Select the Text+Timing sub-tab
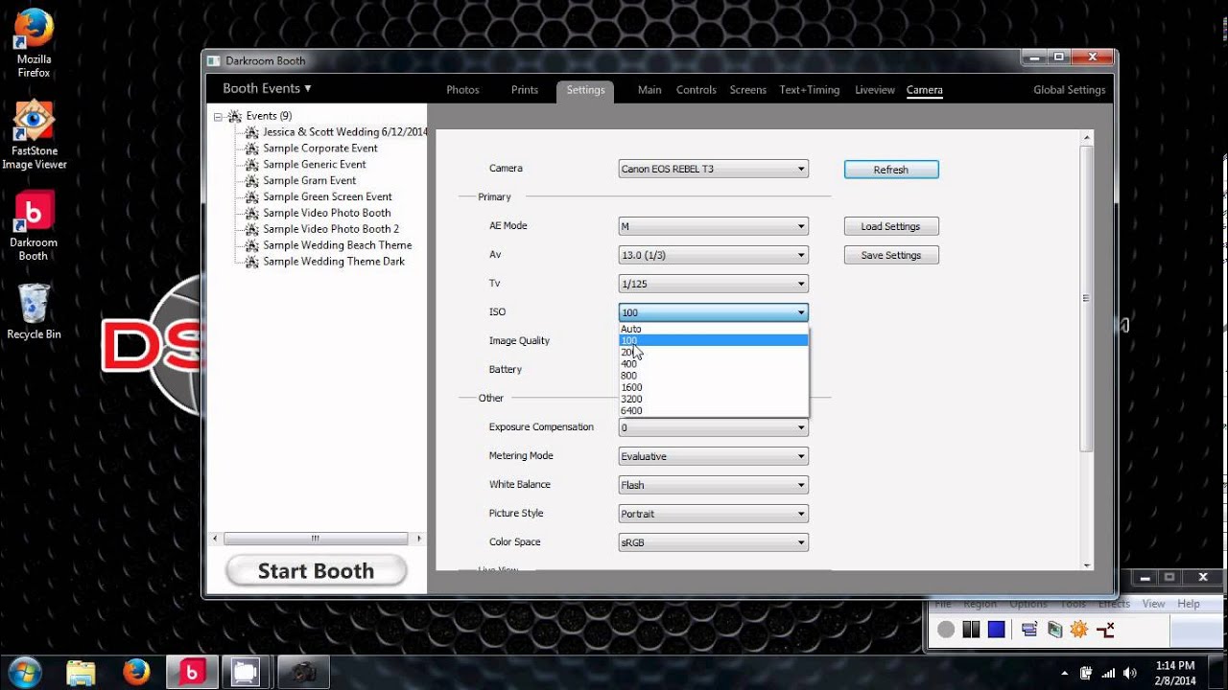The height and width of the screenshot is (690, 1228). click(x=810, y=90)
